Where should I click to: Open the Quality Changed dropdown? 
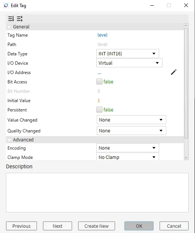tap(131, 131)
